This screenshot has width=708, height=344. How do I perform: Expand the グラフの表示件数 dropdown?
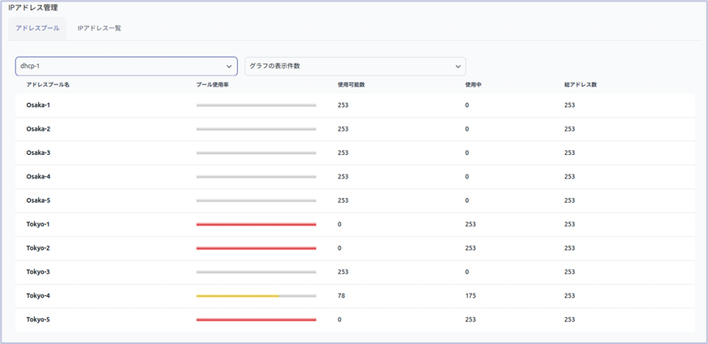click(355, 66)
